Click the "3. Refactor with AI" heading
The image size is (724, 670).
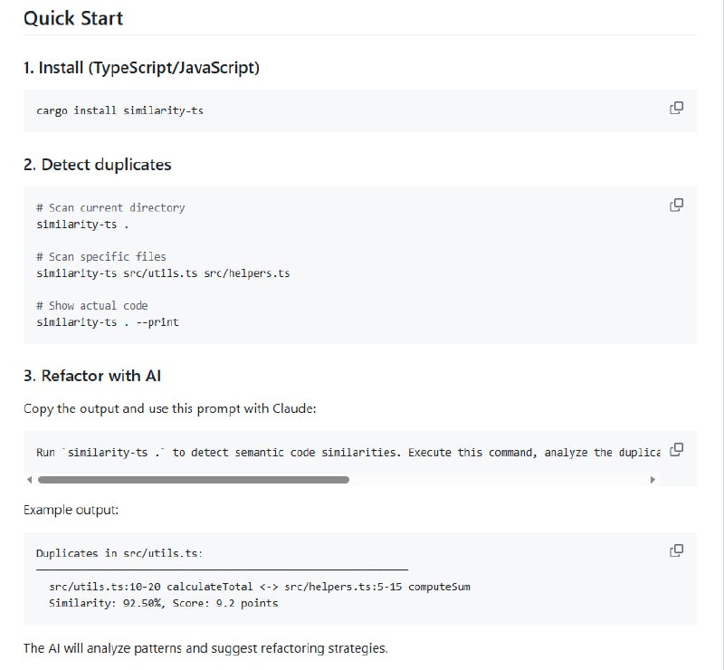coord(92,375)
